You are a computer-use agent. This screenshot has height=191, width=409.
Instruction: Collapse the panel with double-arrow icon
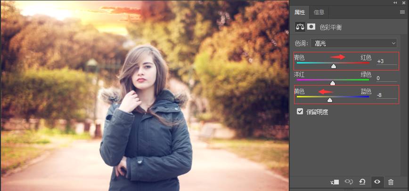395,3
